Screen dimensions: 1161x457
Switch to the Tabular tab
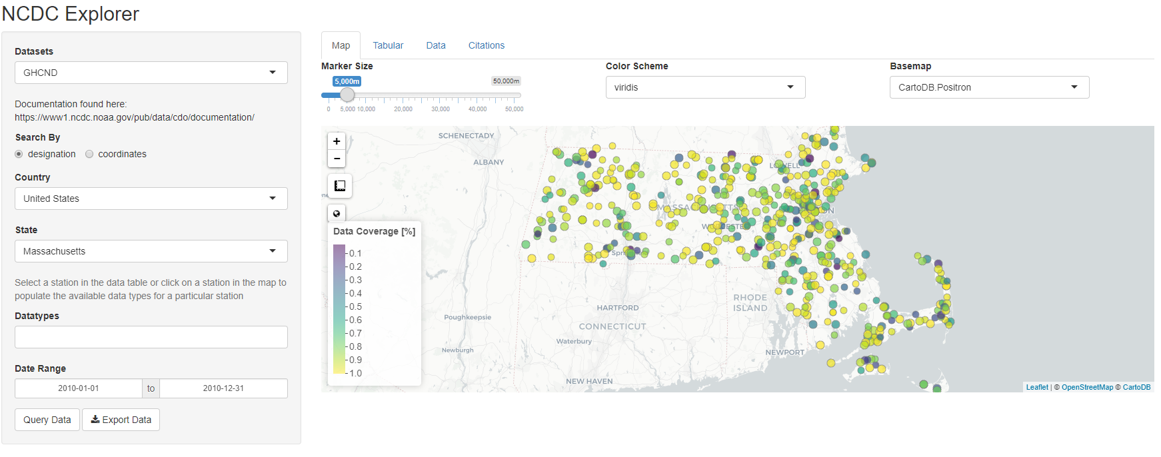tap(388, 45)
